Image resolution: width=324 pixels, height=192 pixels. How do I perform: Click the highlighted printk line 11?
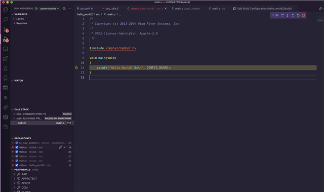coord(203,67)
